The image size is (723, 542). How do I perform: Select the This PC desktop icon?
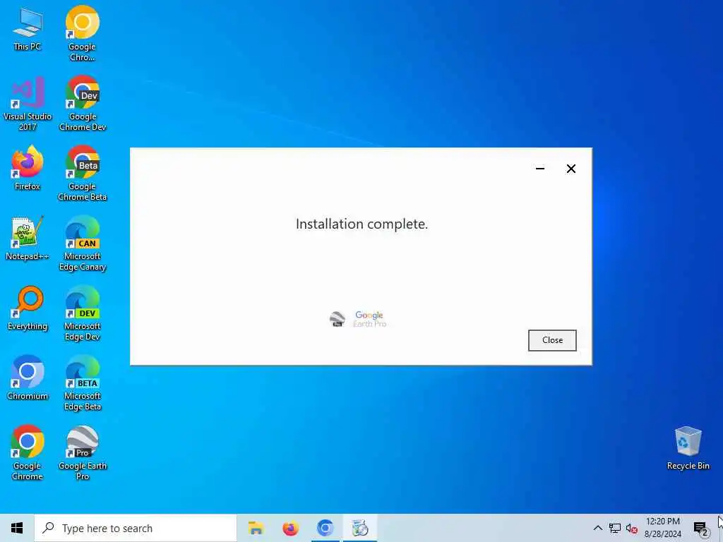click(x=28, y=29)
